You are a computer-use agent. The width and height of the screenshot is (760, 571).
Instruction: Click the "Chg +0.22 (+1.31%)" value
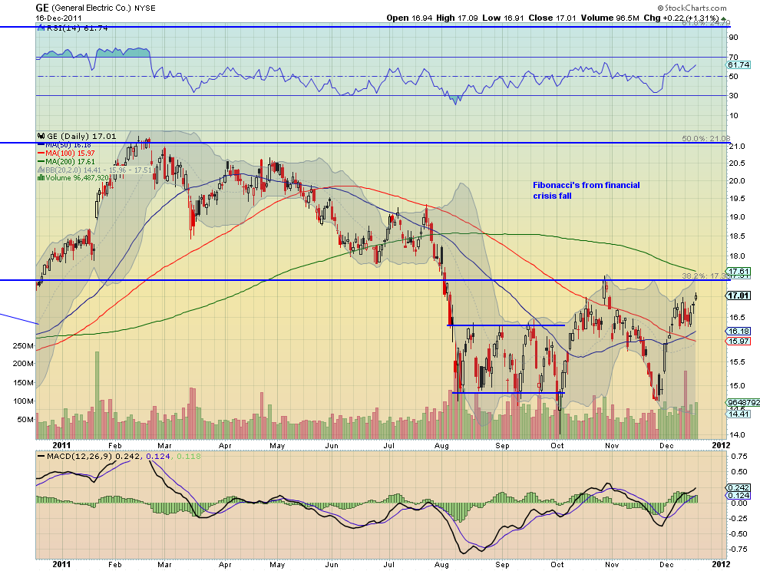(x=681, y=18)
